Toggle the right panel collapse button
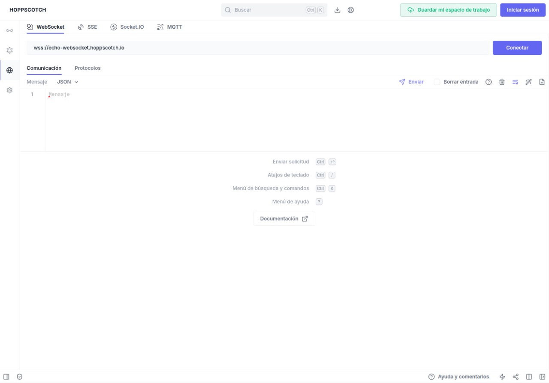 click(542, 377)
